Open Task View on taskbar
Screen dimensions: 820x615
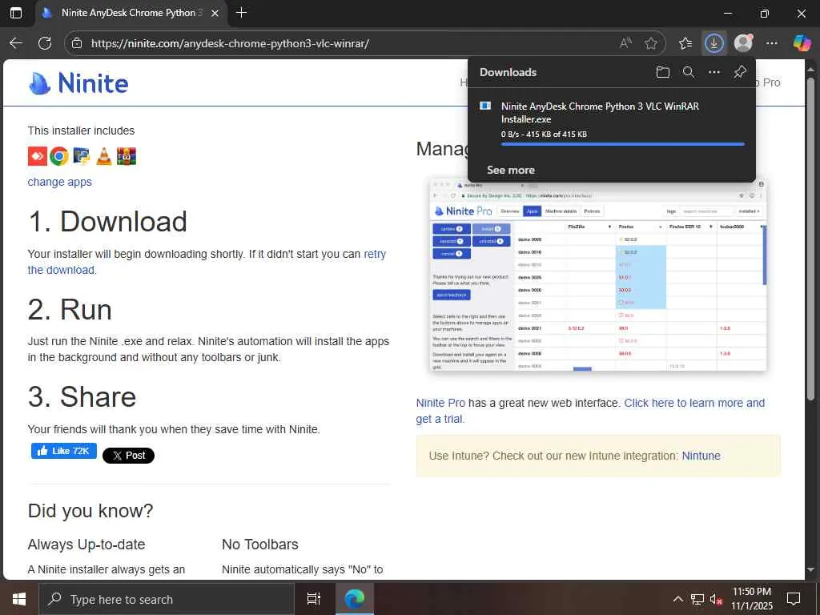click(314, 599)
